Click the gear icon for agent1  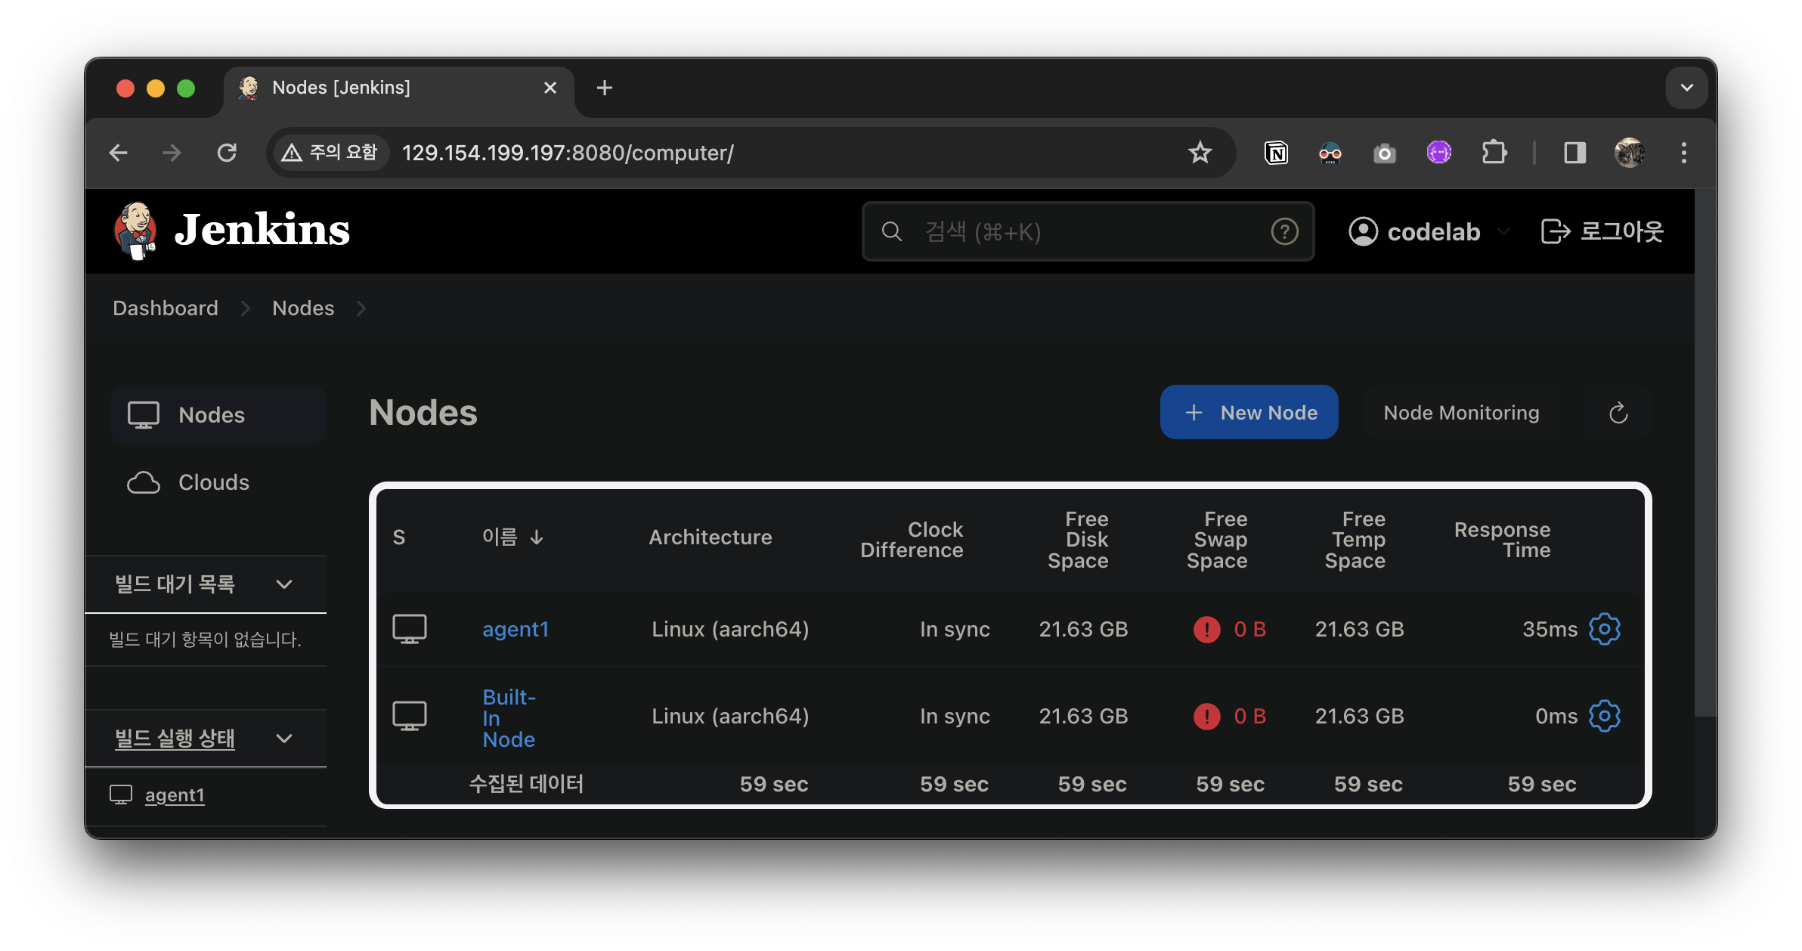point(1604,629)
